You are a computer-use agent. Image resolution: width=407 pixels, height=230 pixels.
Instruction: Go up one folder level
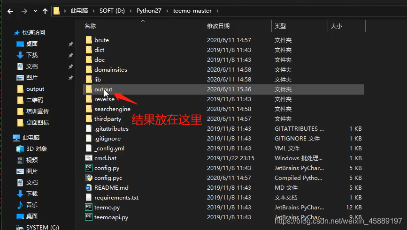pyautogui.click(x=45, y=11)
